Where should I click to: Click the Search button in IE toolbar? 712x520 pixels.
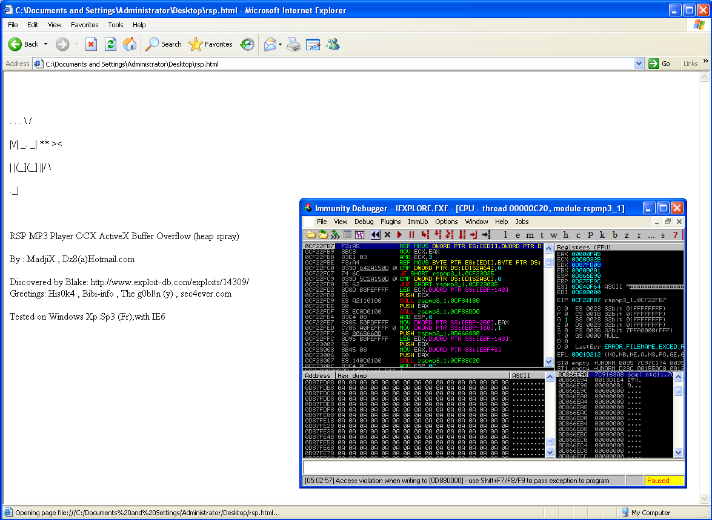[164, 44]
